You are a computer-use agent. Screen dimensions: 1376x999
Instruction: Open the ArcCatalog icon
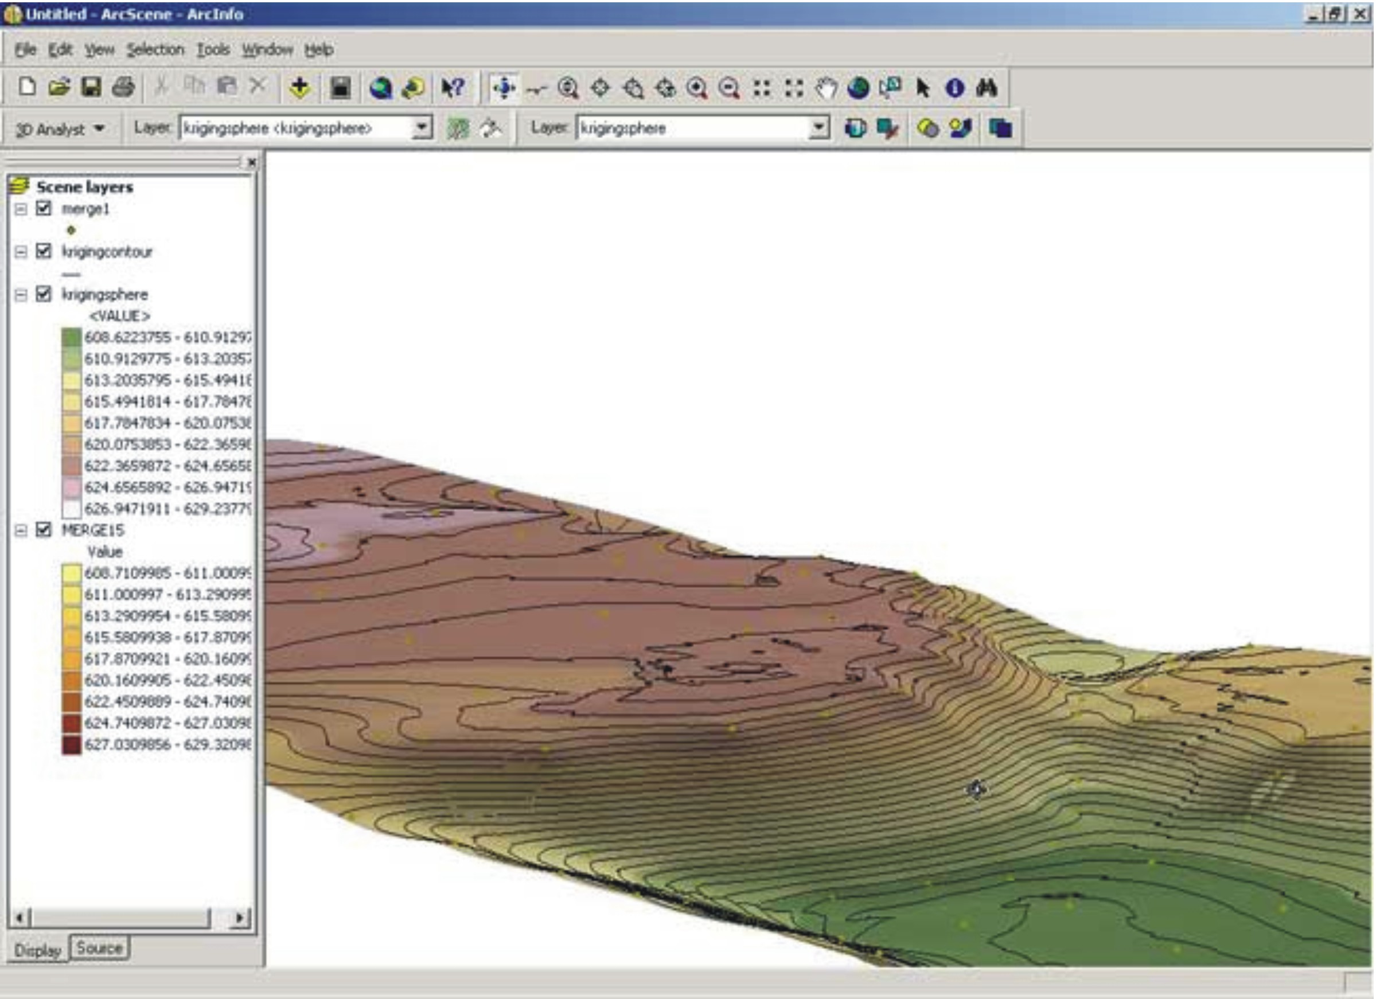pyautogui.click(x=413, y=88)
